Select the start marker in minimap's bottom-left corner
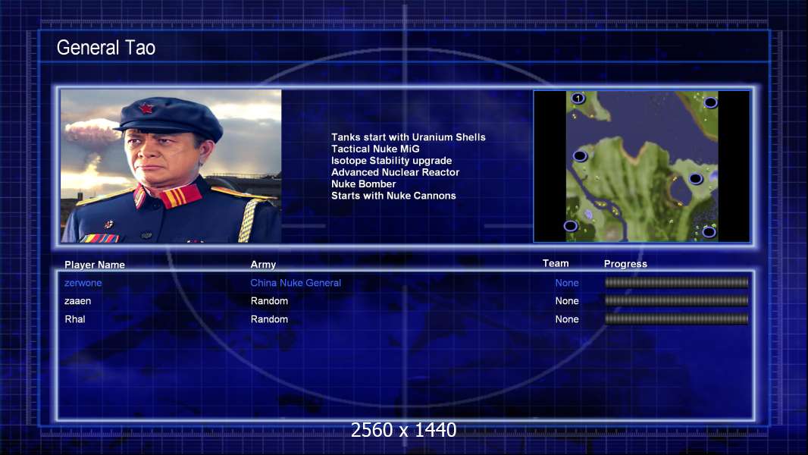This screenshot has height=455, width=808. click(x=570, y=226)
